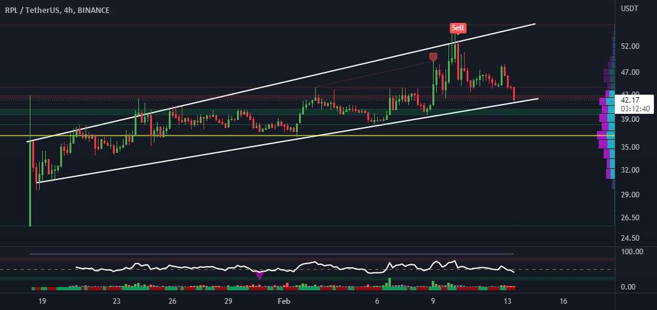Click the 26 date label on time axis
This screenshot has width=657, height=310.
coord(172,301)
